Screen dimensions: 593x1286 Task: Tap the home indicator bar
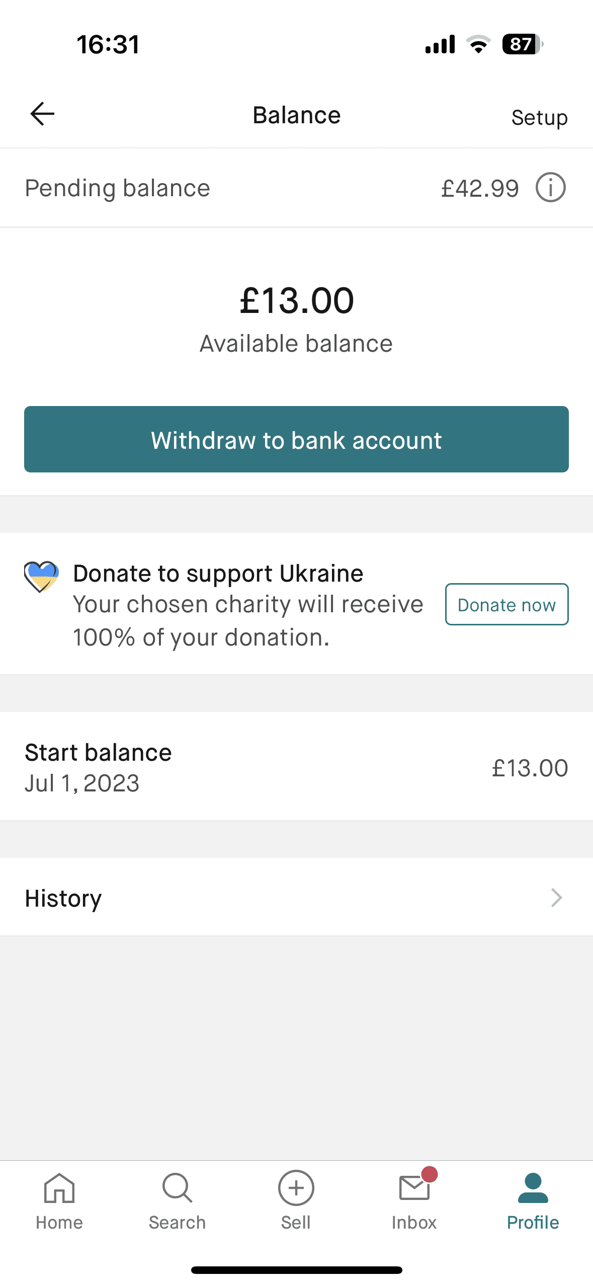(x=296, y=1270)
